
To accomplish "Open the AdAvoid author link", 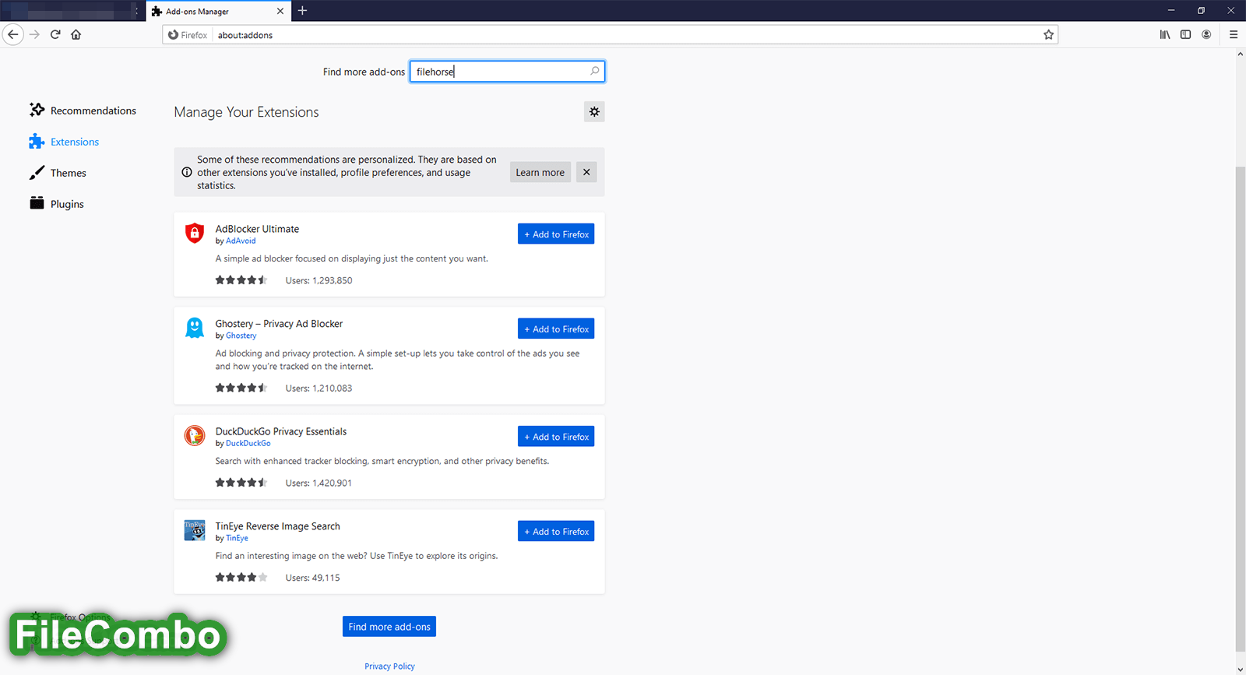I will pos(241,241).
